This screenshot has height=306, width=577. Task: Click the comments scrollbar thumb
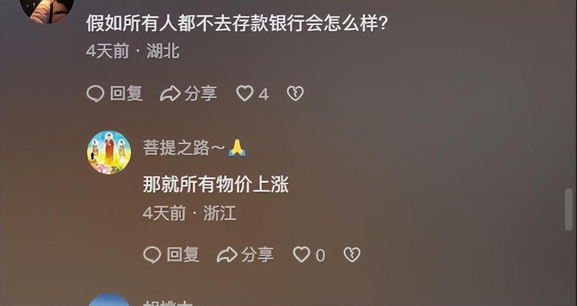coord(568,210)
